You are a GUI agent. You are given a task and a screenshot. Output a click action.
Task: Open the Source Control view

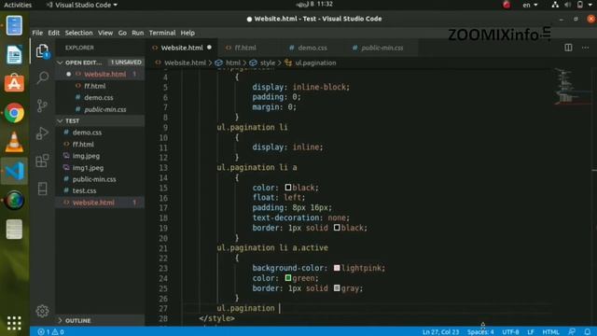(x=42, y=105)
